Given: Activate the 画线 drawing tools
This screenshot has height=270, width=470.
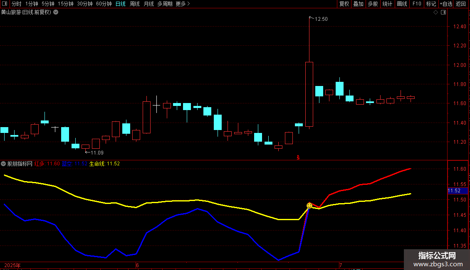Looking at the screenshot, I should [x=402, y=4].
